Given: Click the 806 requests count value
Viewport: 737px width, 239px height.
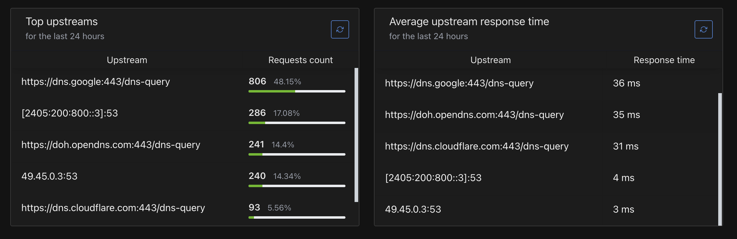Looking at the screenshot, I should coord(257,81).
